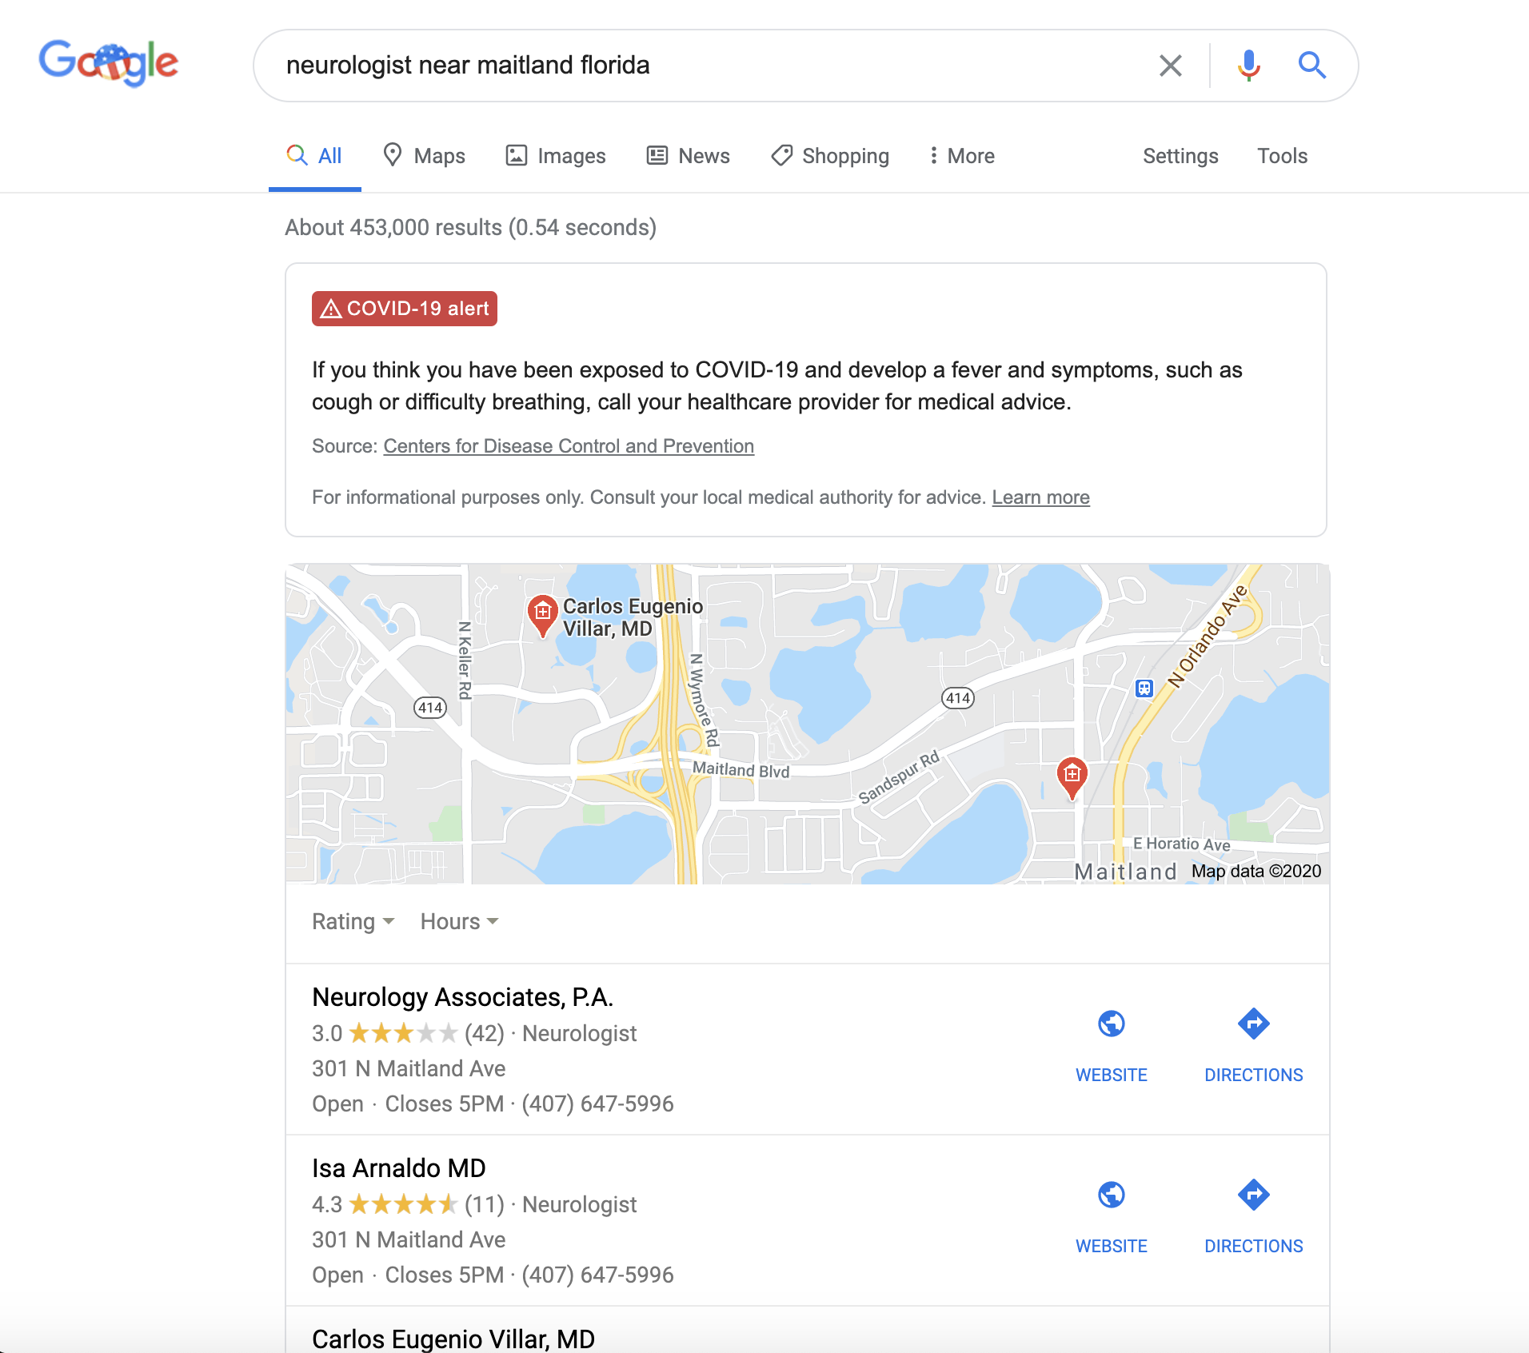This screenshot has height=1353, width=1529.
Task: Open Centers for Disease Control link
Action: 569,446
